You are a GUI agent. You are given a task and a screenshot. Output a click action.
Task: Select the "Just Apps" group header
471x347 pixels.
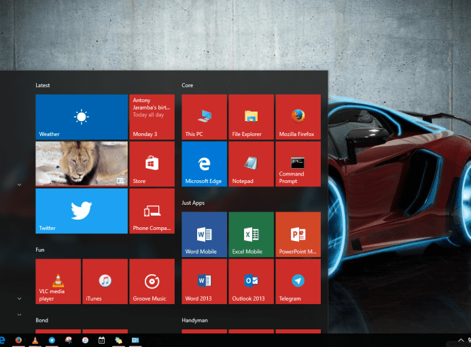[x=193, y=203]
